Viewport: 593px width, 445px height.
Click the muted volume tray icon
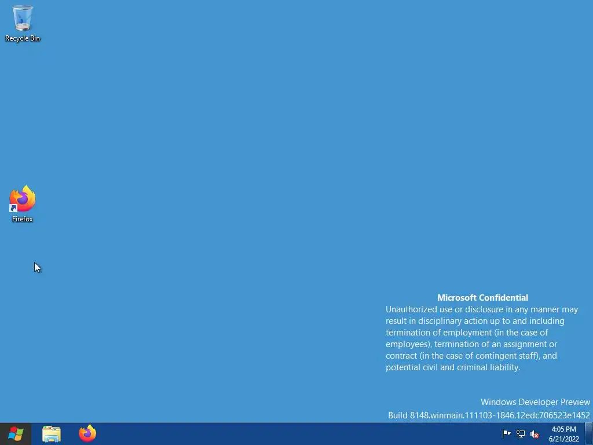[535, 434]
